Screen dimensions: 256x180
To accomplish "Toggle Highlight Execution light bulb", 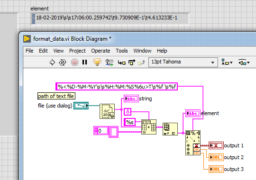I will point(97,62).
